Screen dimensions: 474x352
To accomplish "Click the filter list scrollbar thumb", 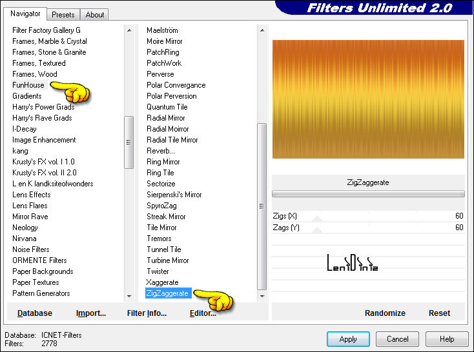I will click(262, 206).
